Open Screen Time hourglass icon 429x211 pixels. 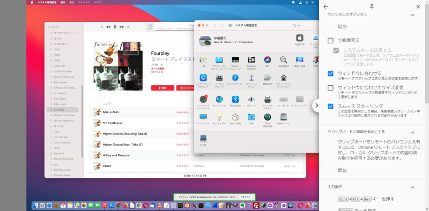252,78
